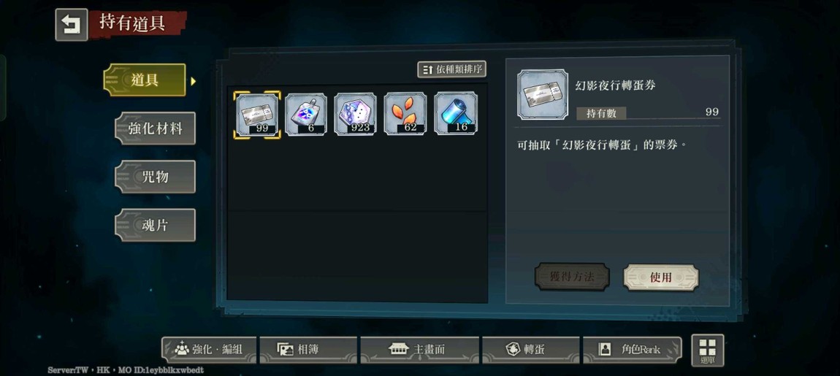Viewport: 840px width, 376px height.
Task: Go back with the return arrow icon
Action: tap(72, 25)
